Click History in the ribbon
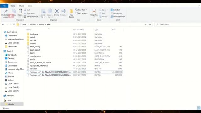This screenshot has height=113, width=201. pos(103,17)
